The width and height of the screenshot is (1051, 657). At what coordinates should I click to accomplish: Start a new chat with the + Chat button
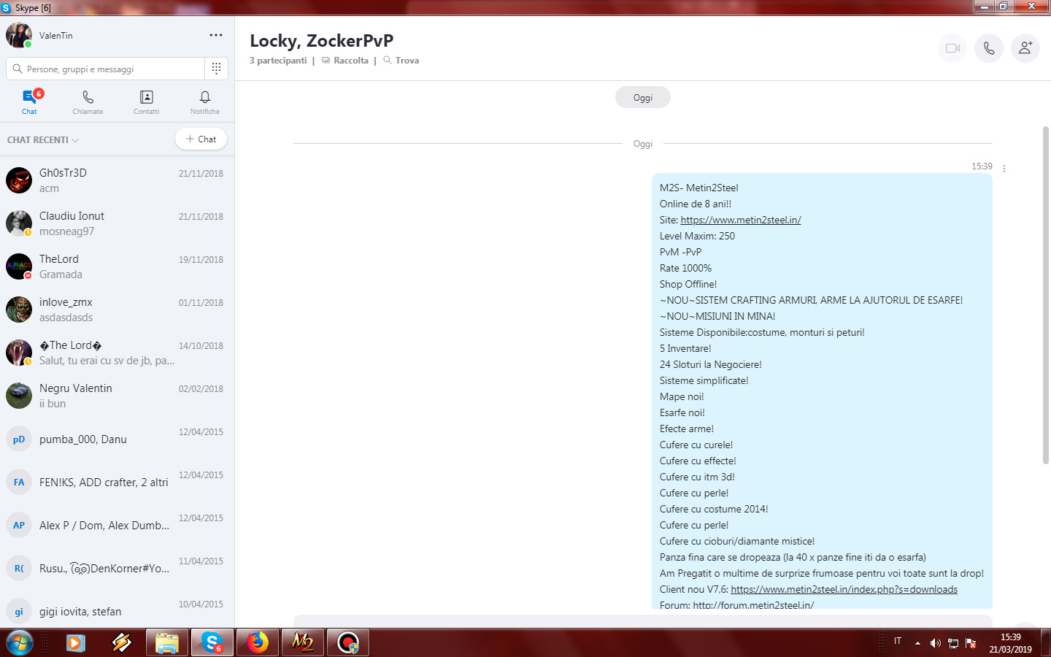[201, 139]
